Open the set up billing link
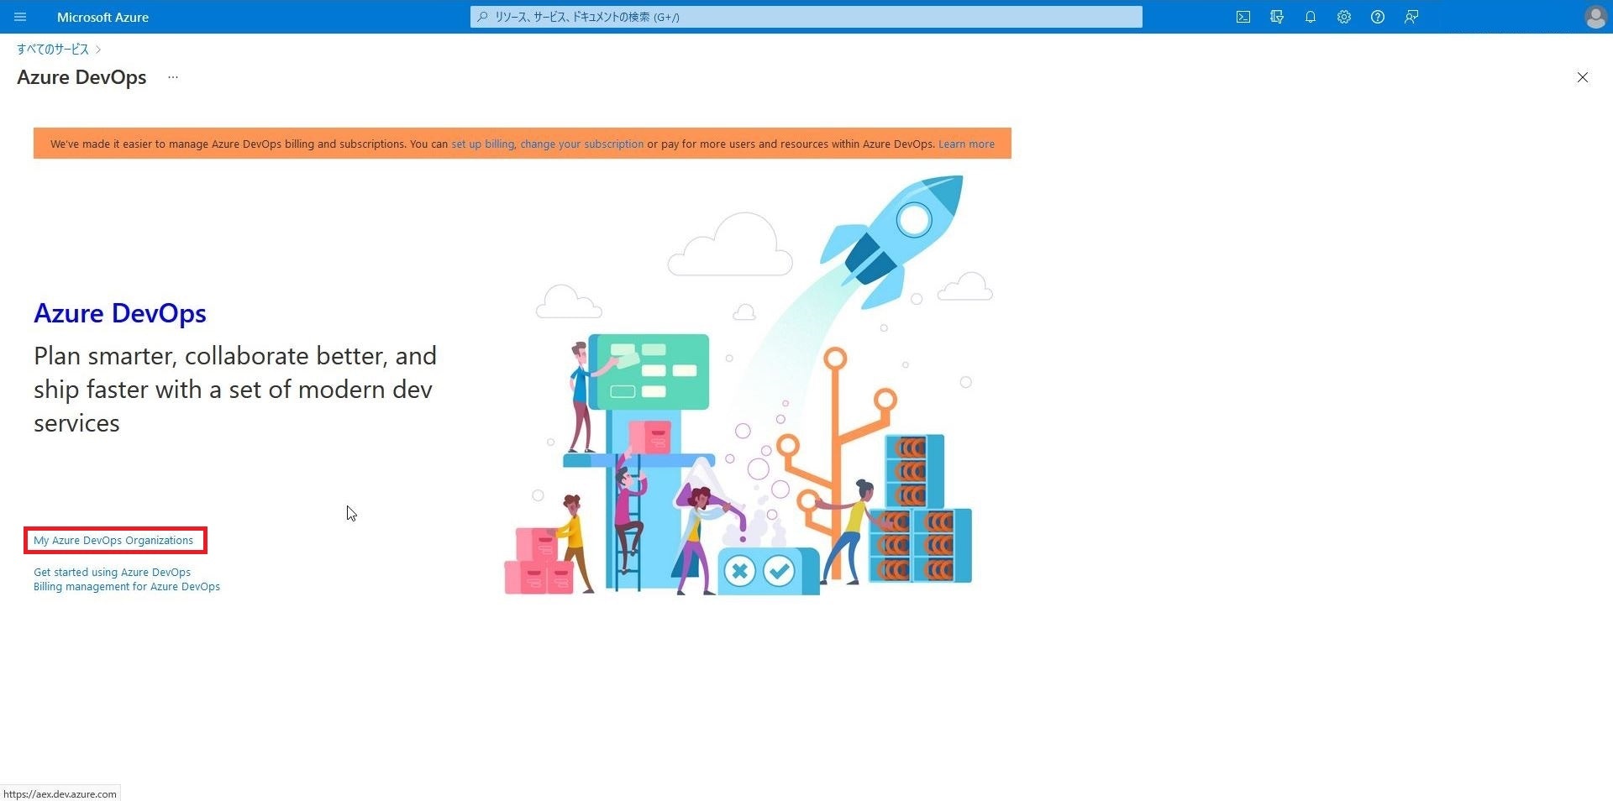 click(482, 144)
